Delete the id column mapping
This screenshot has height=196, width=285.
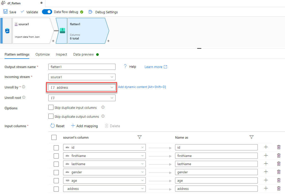pos(279,147)
